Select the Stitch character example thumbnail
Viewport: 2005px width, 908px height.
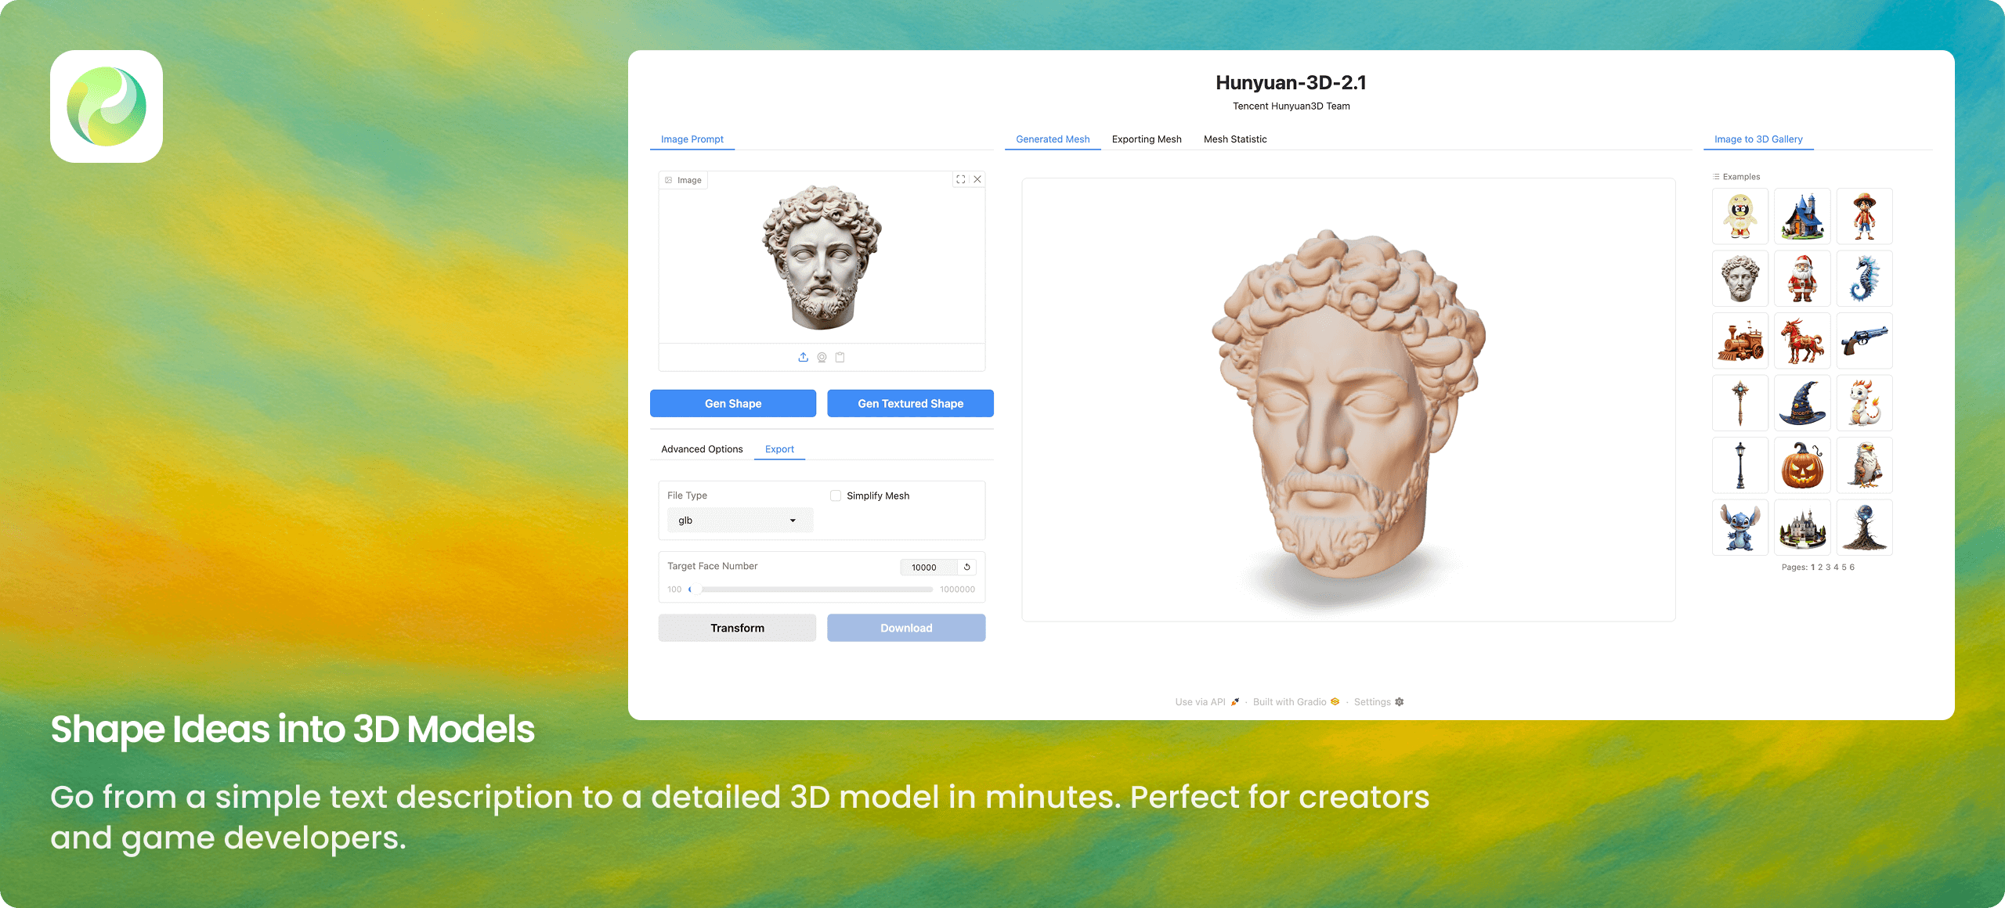point(1739,528)
